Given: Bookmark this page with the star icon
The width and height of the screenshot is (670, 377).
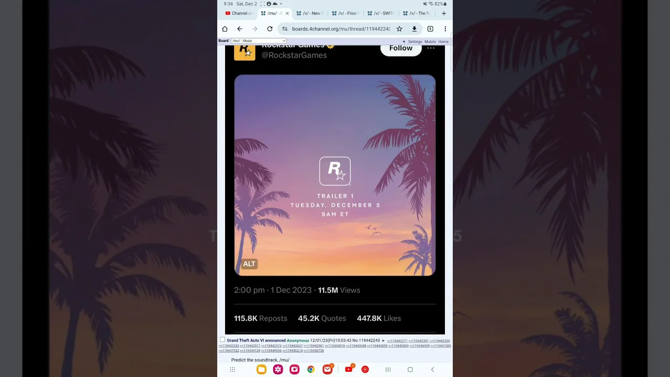Looking at the screenshot, I should coord(399,29).
